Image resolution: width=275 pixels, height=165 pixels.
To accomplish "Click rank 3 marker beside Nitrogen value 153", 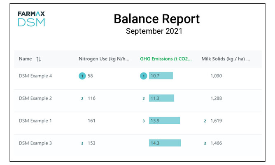I will [82, 143].
